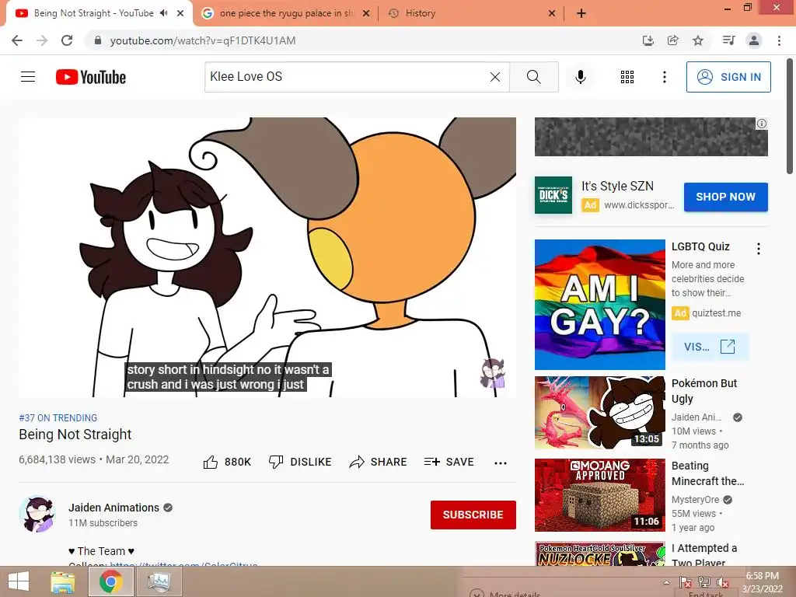The width and height of the screenshot is (796, 597).
Task: Go to YouTube home via logo
Action: [91, 77]
